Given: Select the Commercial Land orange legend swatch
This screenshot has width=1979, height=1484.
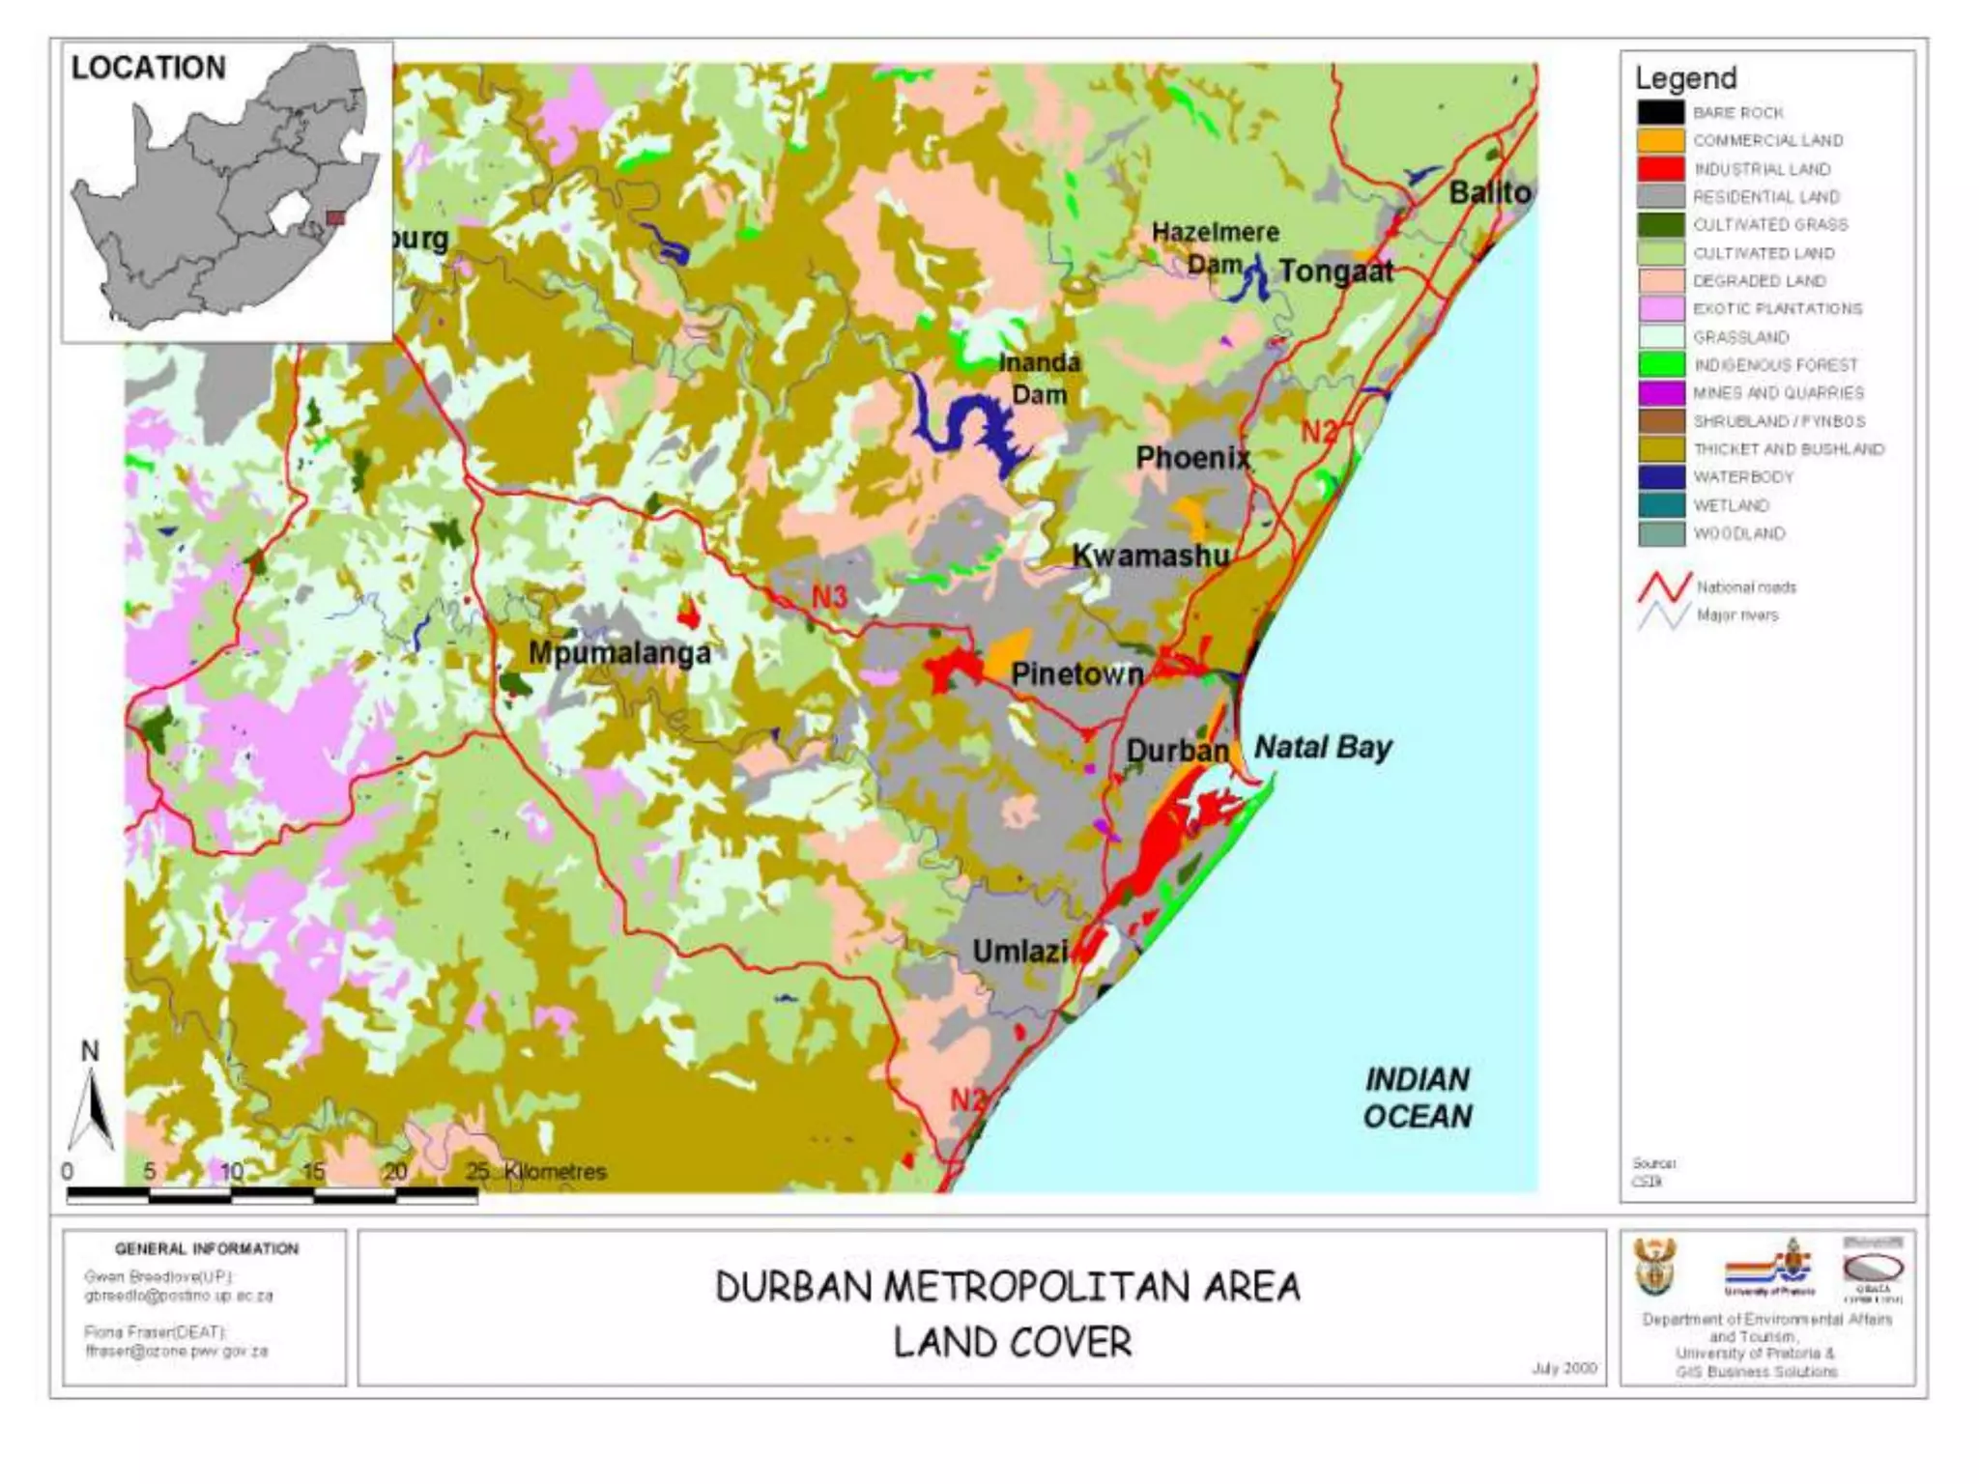Looking at the screenshot, I should (x=1660, y=141).
